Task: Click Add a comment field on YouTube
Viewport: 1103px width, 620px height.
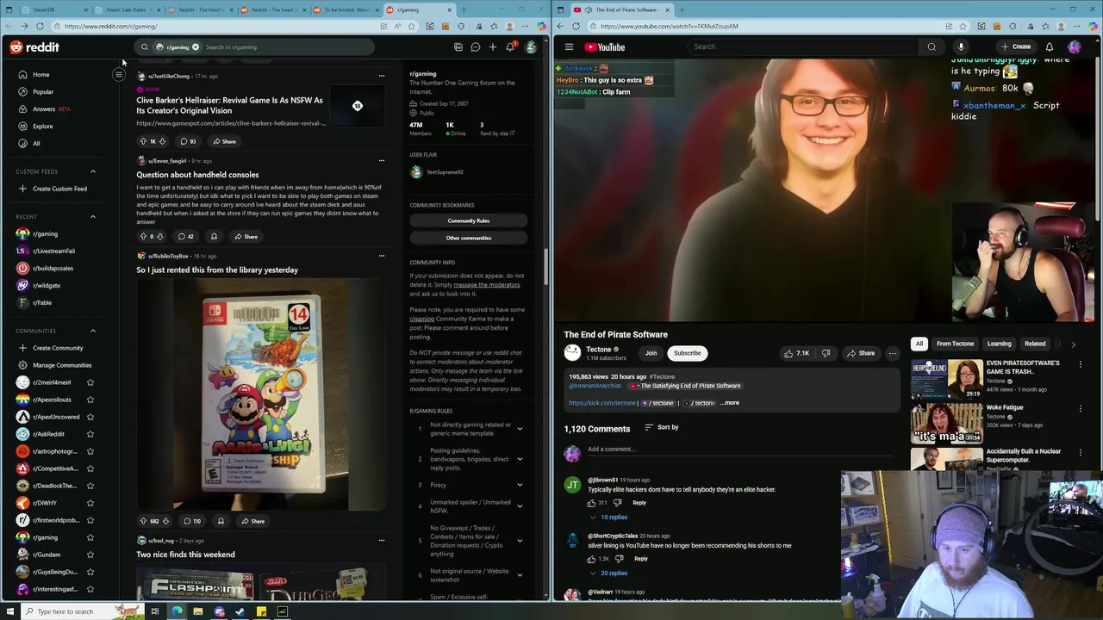Action: (x=741, y=449)
